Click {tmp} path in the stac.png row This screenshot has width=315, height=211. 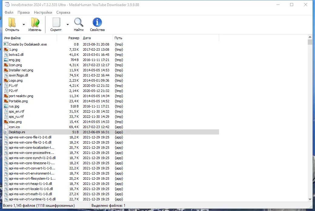[119, 122]
